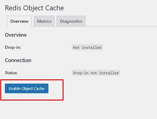
Task: Click the Enable Object Cache button
Action: (x=27, y=88)
